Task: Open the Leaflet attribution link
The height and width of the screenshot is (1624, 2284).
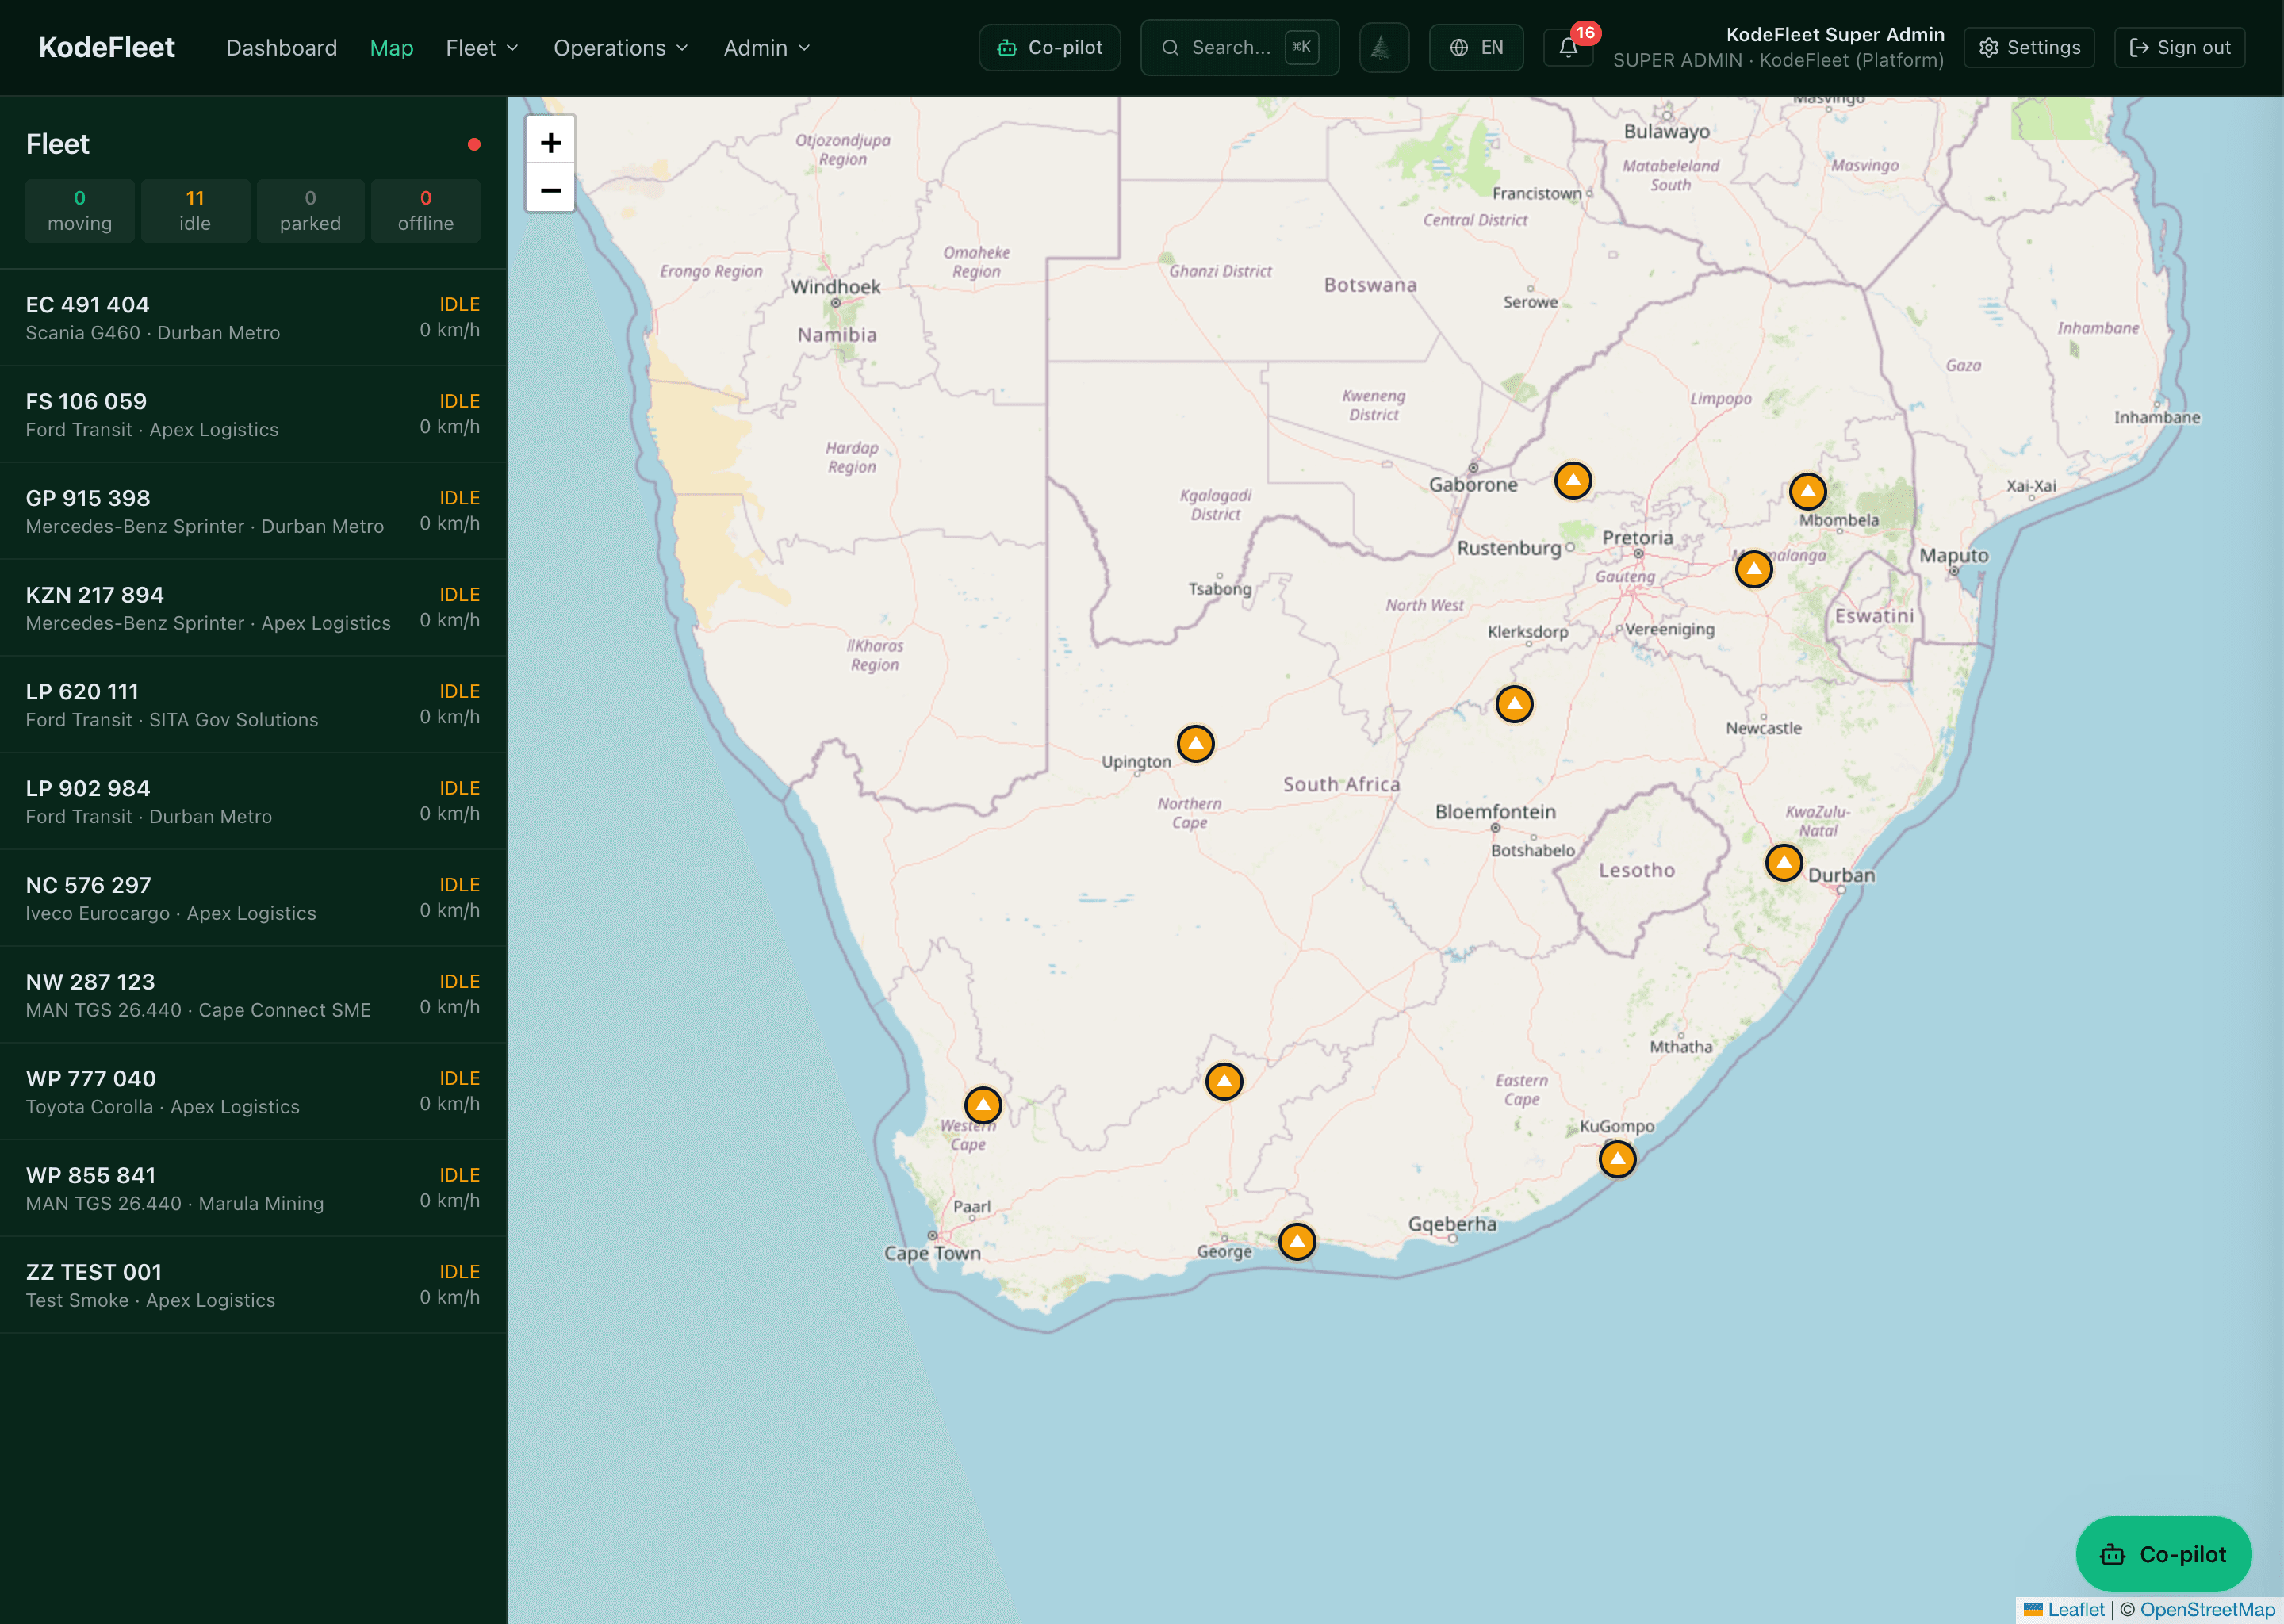Action: click(2064, 1609)
